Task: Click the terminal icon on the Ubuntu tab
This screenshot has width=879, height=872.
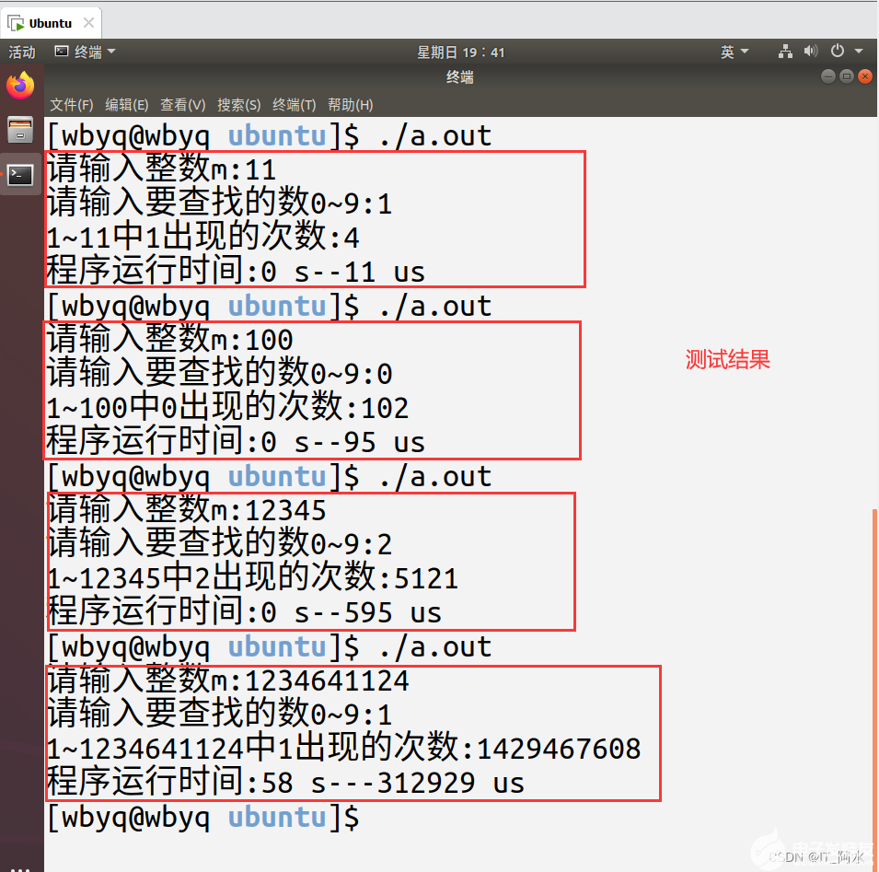Action: coord(14,22)
